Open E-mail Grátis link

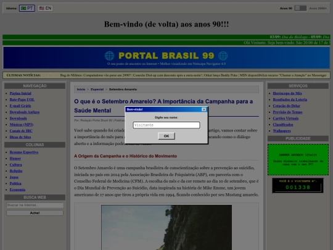[20, 106]
